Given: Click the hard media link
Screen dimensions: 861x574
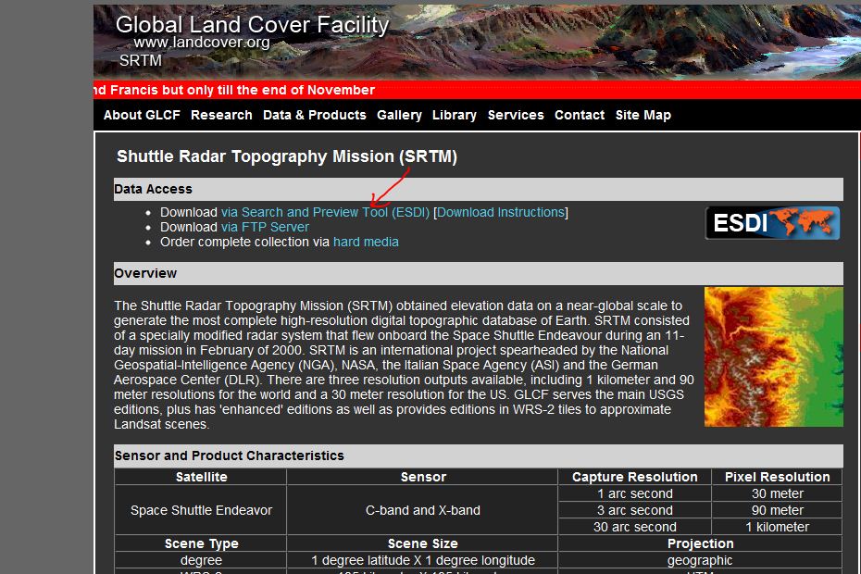Looking at the screenshot, I should [x=366, y=242].
